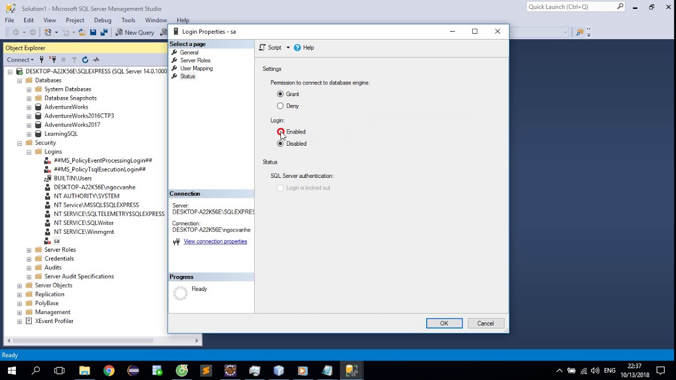Screen dimensions: 676x380
Task: Select the Status page
Action: tap(187, 77)
